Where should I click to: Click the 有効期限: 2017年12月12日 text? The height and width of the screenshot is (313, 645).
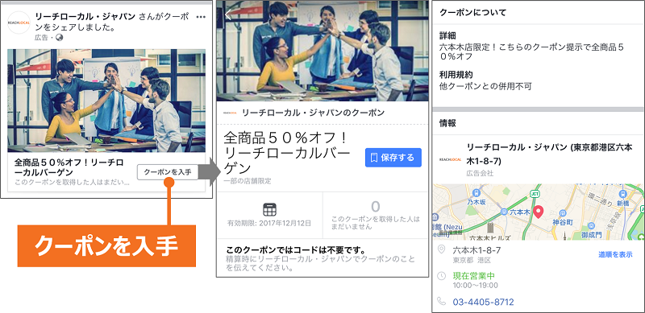pos(269,224)
